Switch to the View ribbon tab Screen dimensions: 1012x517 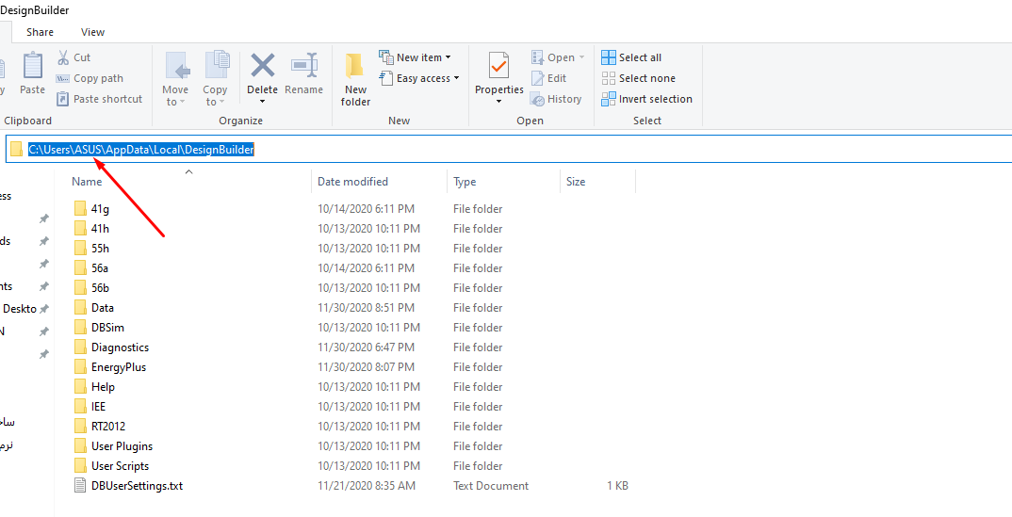93,32
